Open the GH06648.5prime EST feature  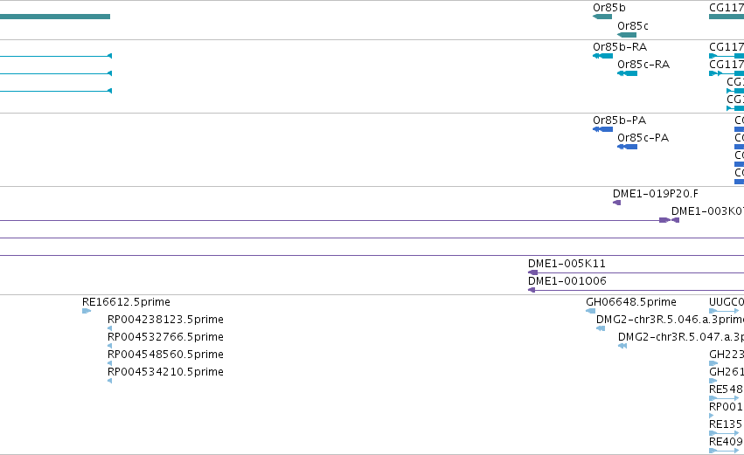(591, 311)
